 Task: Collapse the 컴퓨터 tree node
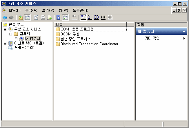point(11,34)
